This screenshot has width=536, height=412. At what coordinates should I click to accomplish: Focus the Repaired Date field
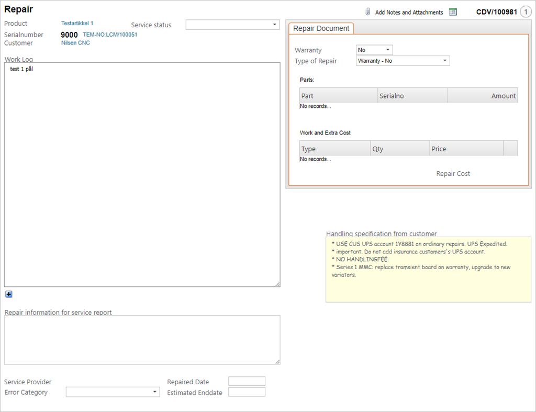coord(247,381)
